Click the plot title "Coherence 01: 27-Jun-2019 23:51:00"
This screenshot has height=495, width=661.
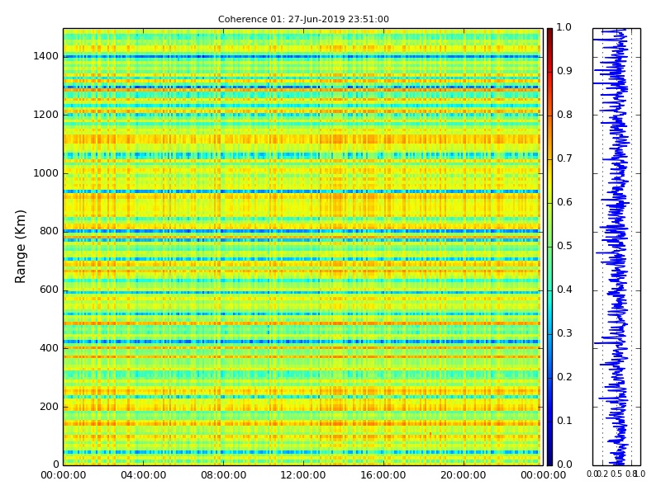click(x=303, y=19)
